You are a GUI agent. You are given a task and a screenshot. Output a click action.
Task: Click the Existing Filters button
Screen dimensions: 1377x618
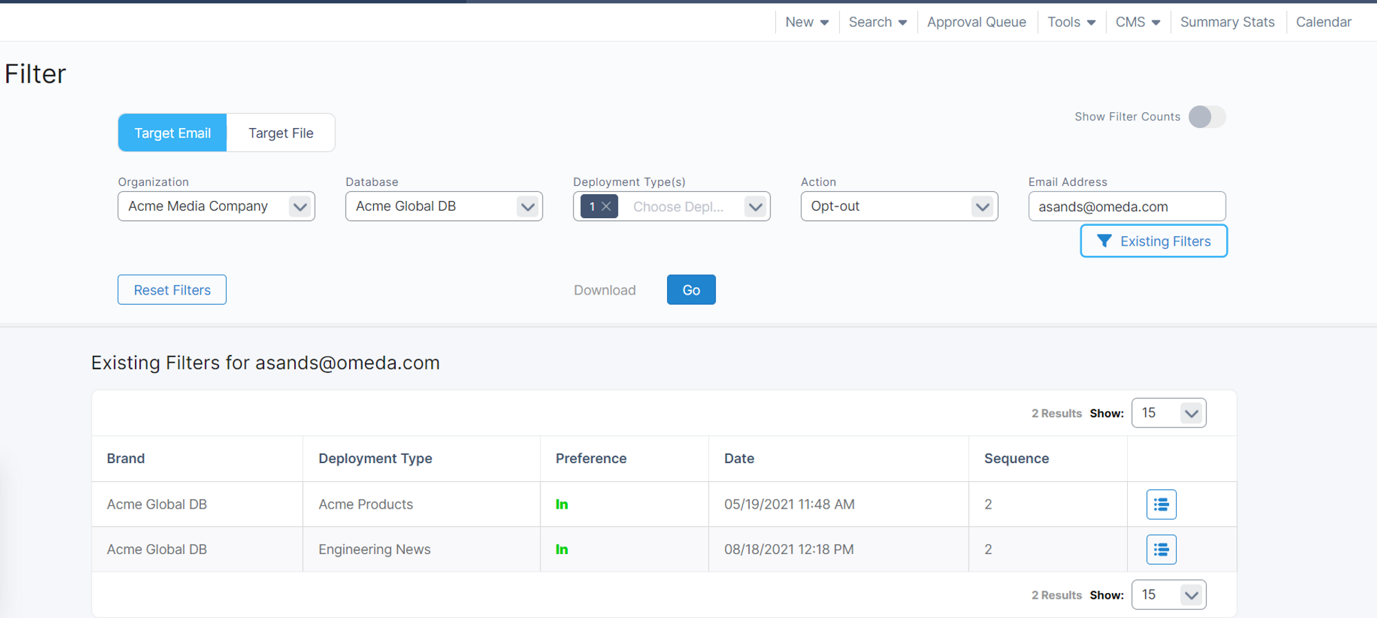(x=1153, y=241)
